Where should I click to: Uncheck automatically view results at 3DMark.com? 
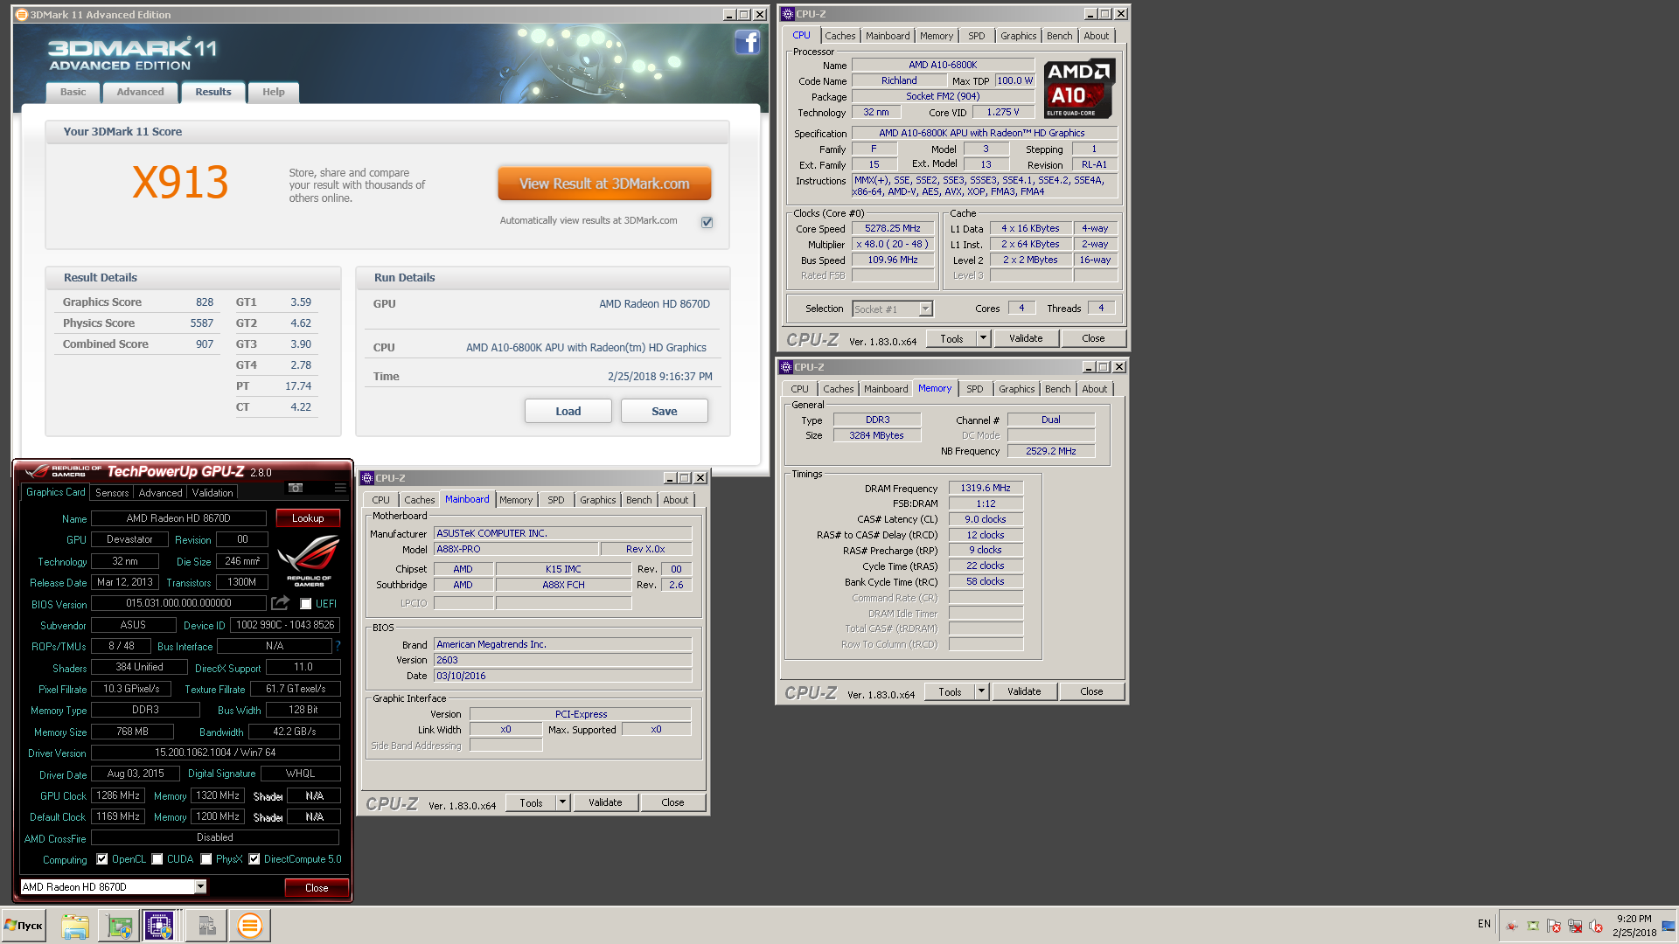tap(707, 222)
